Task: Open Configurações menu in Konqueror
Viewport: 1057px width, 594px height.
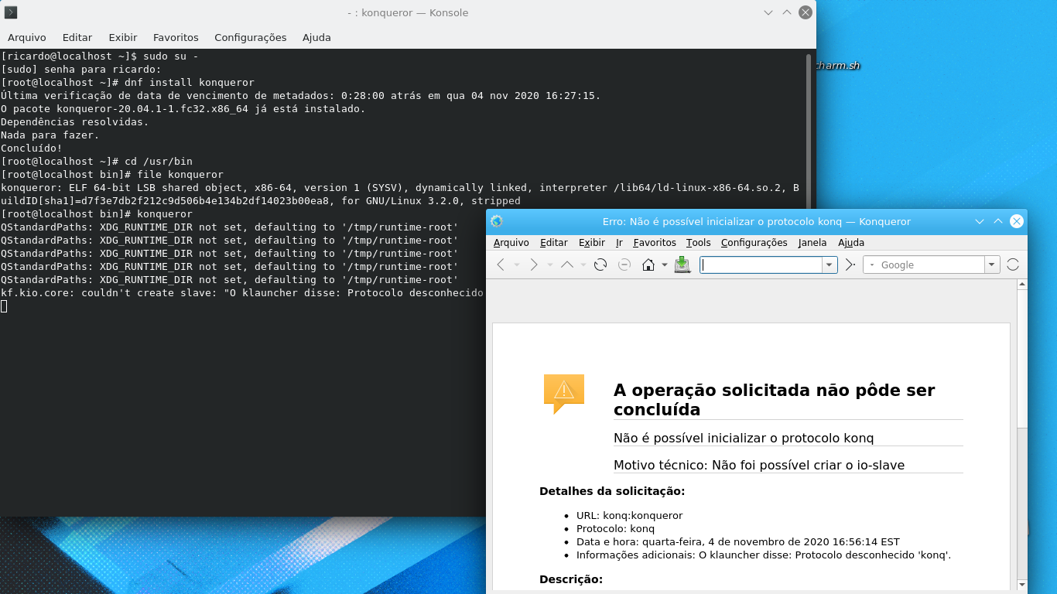Action: point(754,242)
